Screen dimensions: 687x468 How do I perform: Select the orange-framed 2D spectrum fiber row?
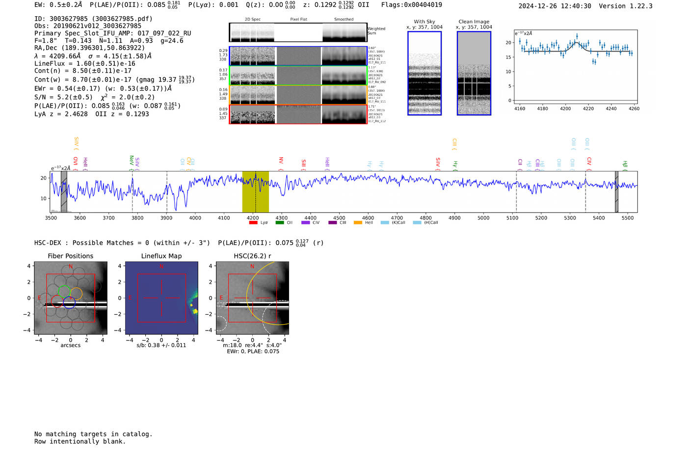298,95
